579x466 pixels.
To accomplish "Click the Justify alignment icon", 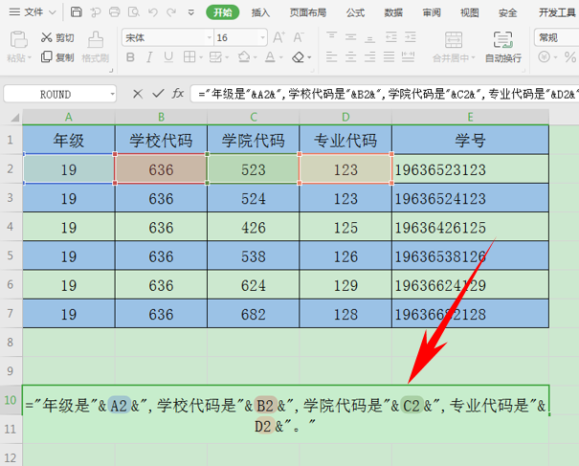I will tap(389, 56).
